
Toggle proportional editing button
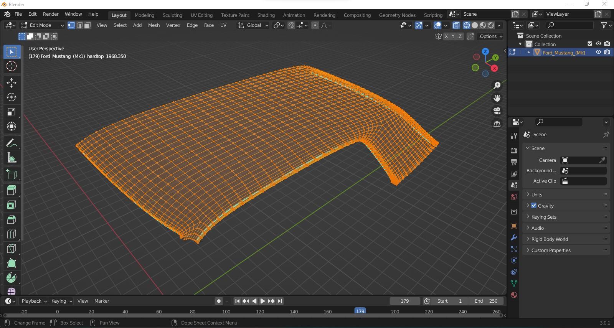point(315,25)
